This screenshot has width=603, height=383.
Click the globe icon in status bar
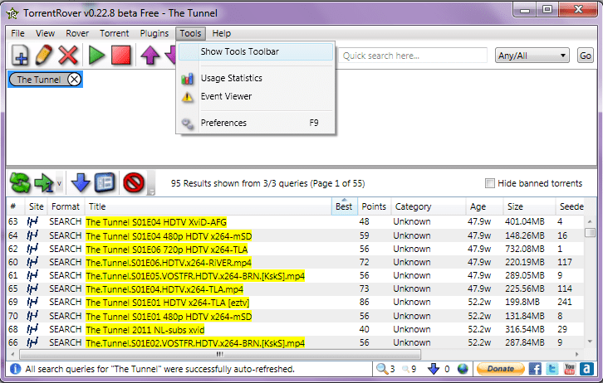tap(463, 369)
